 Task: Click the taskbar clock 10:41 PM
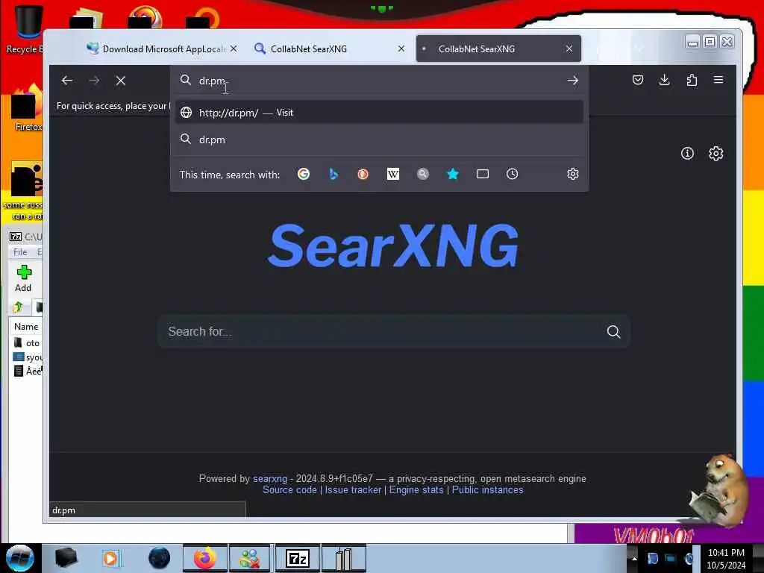[726, 553]
